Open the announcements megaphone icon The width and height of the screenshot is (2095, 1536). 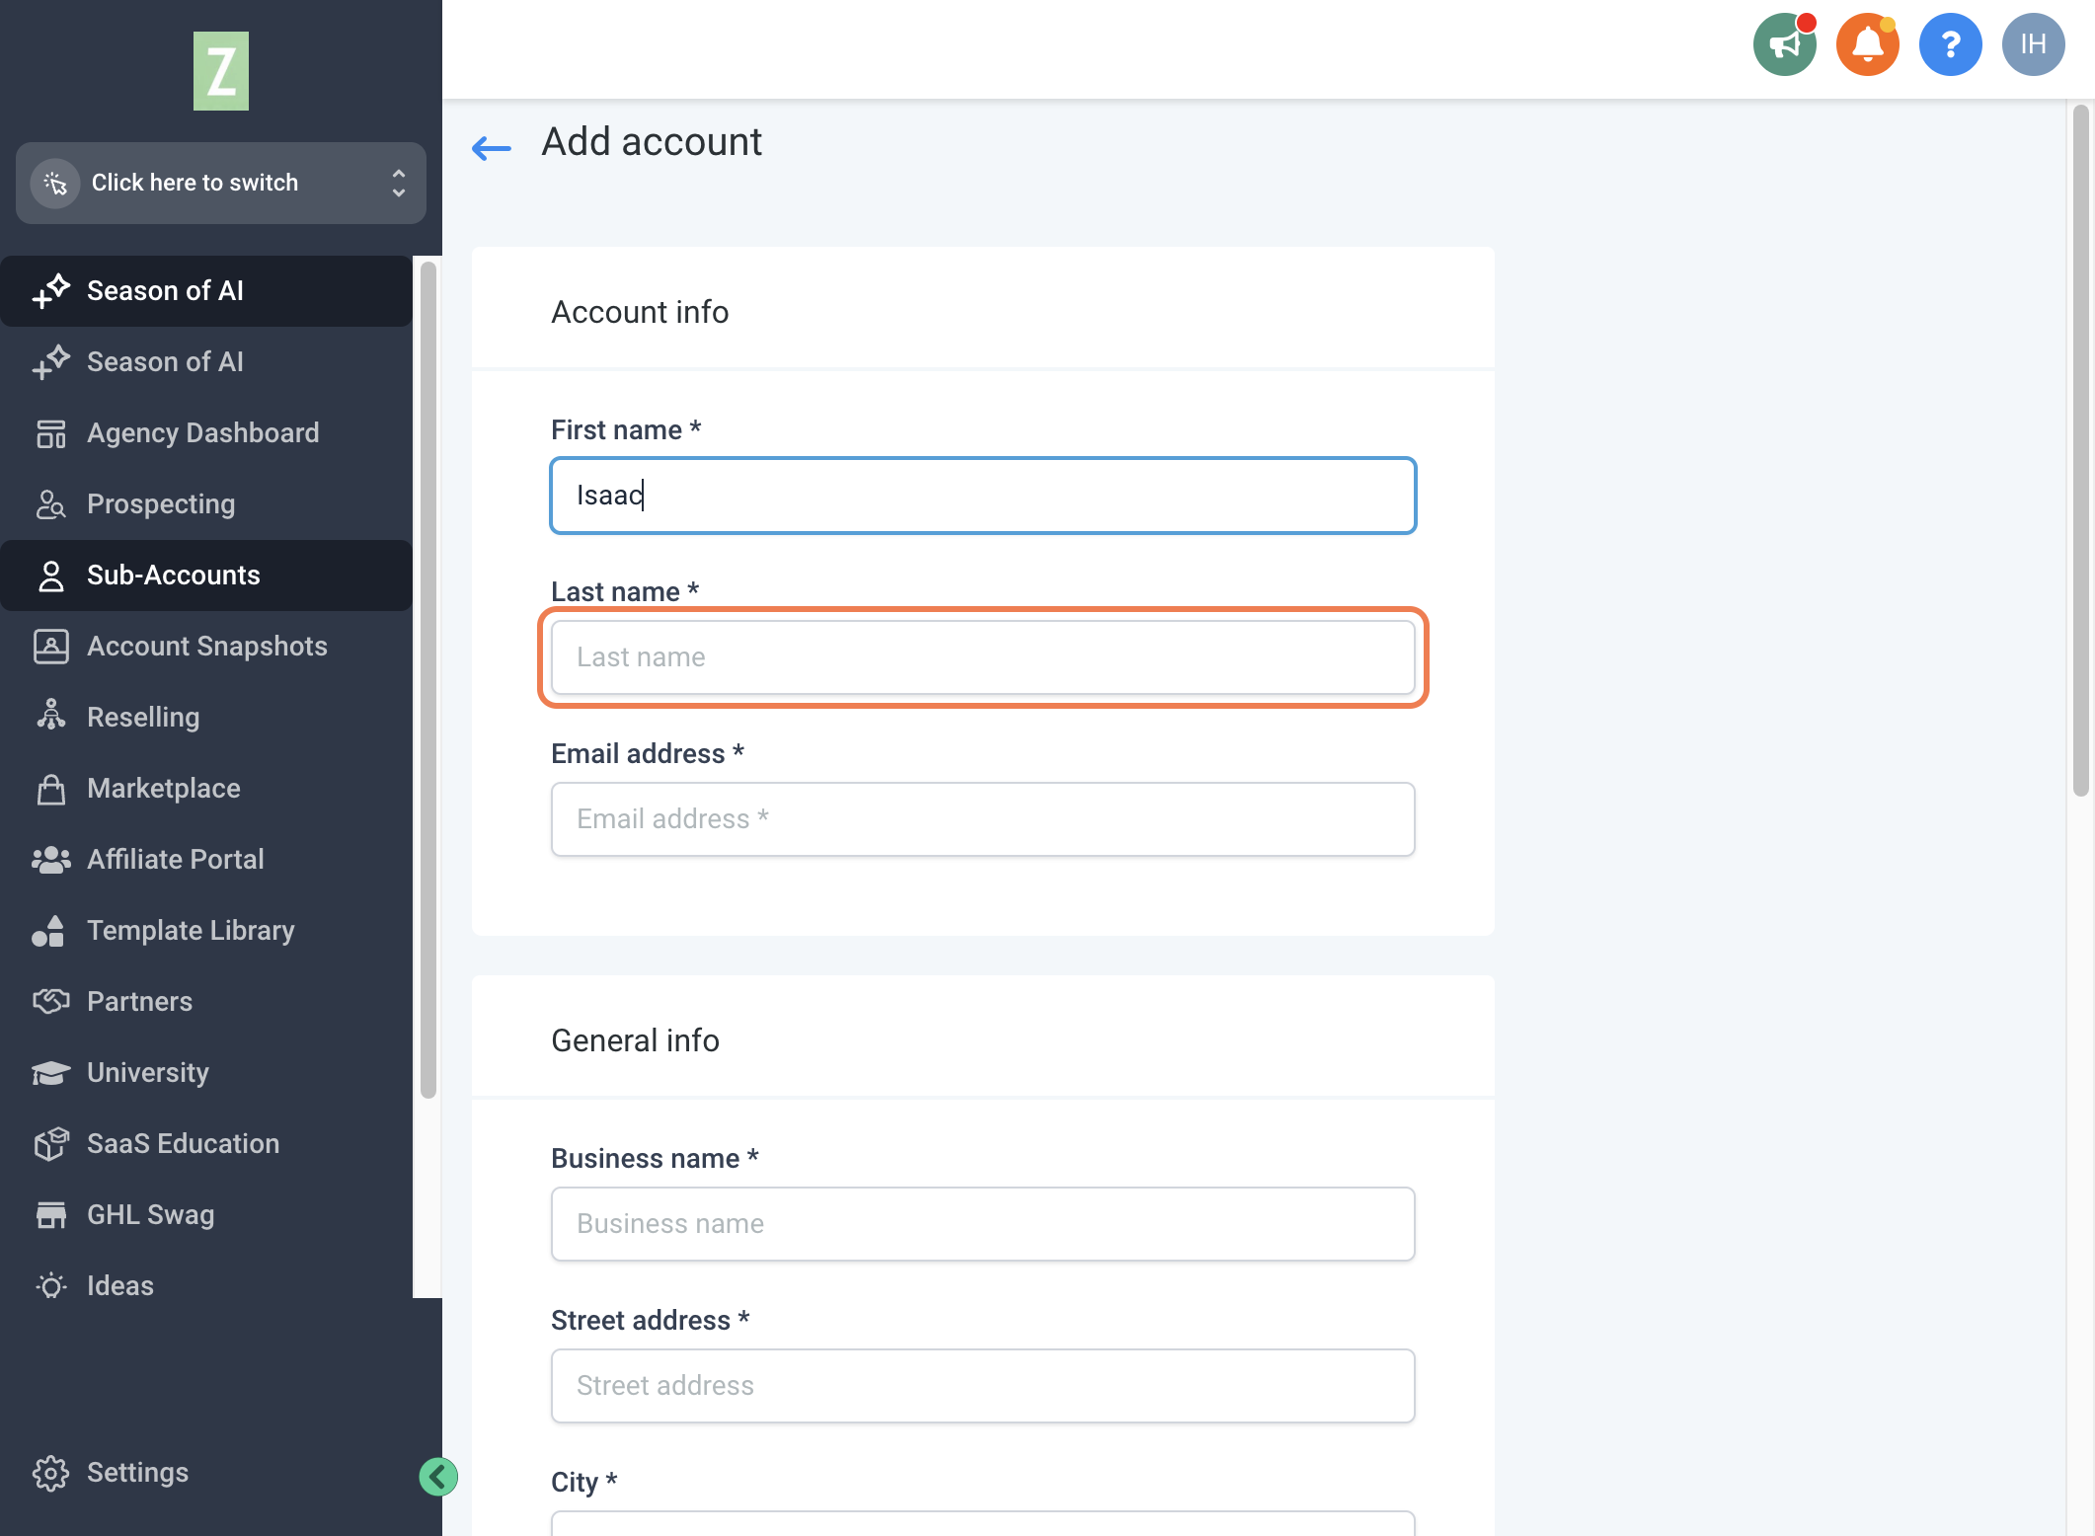point(1784,44)
